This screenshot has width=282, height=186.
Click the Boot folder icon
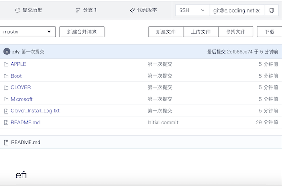coord(6,76)
